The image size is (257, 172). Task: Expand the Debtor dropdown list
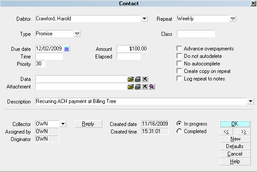tap(144, 19)
